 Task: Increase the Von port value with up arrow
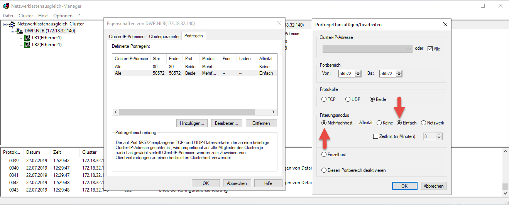[358, 72]
